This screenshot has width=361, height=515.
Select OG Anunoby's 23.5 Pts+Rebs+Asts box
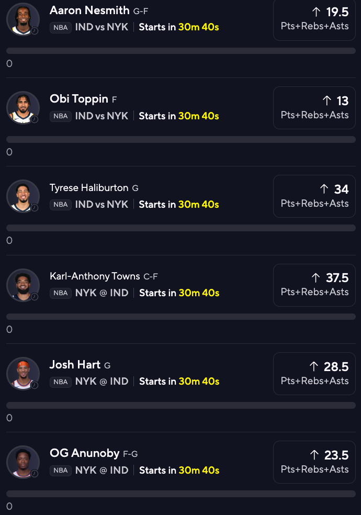point(314,462)
